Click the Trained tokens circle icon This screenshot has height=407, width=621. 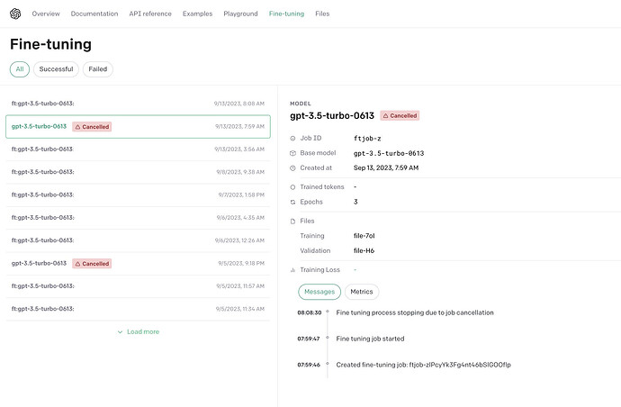(x=292, y=187)
